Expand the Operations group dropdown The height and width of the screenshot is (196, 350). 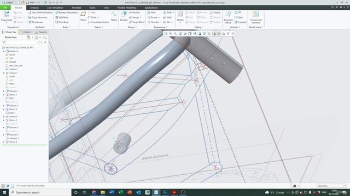point(13,27)
